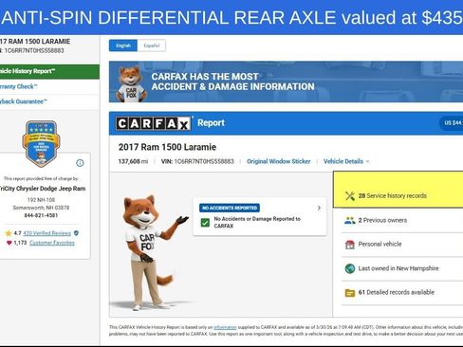Image resolution: width=463 pixels, height=347 pixels.
Task: Switch report language to Español
Action: [x=152, y=46]
